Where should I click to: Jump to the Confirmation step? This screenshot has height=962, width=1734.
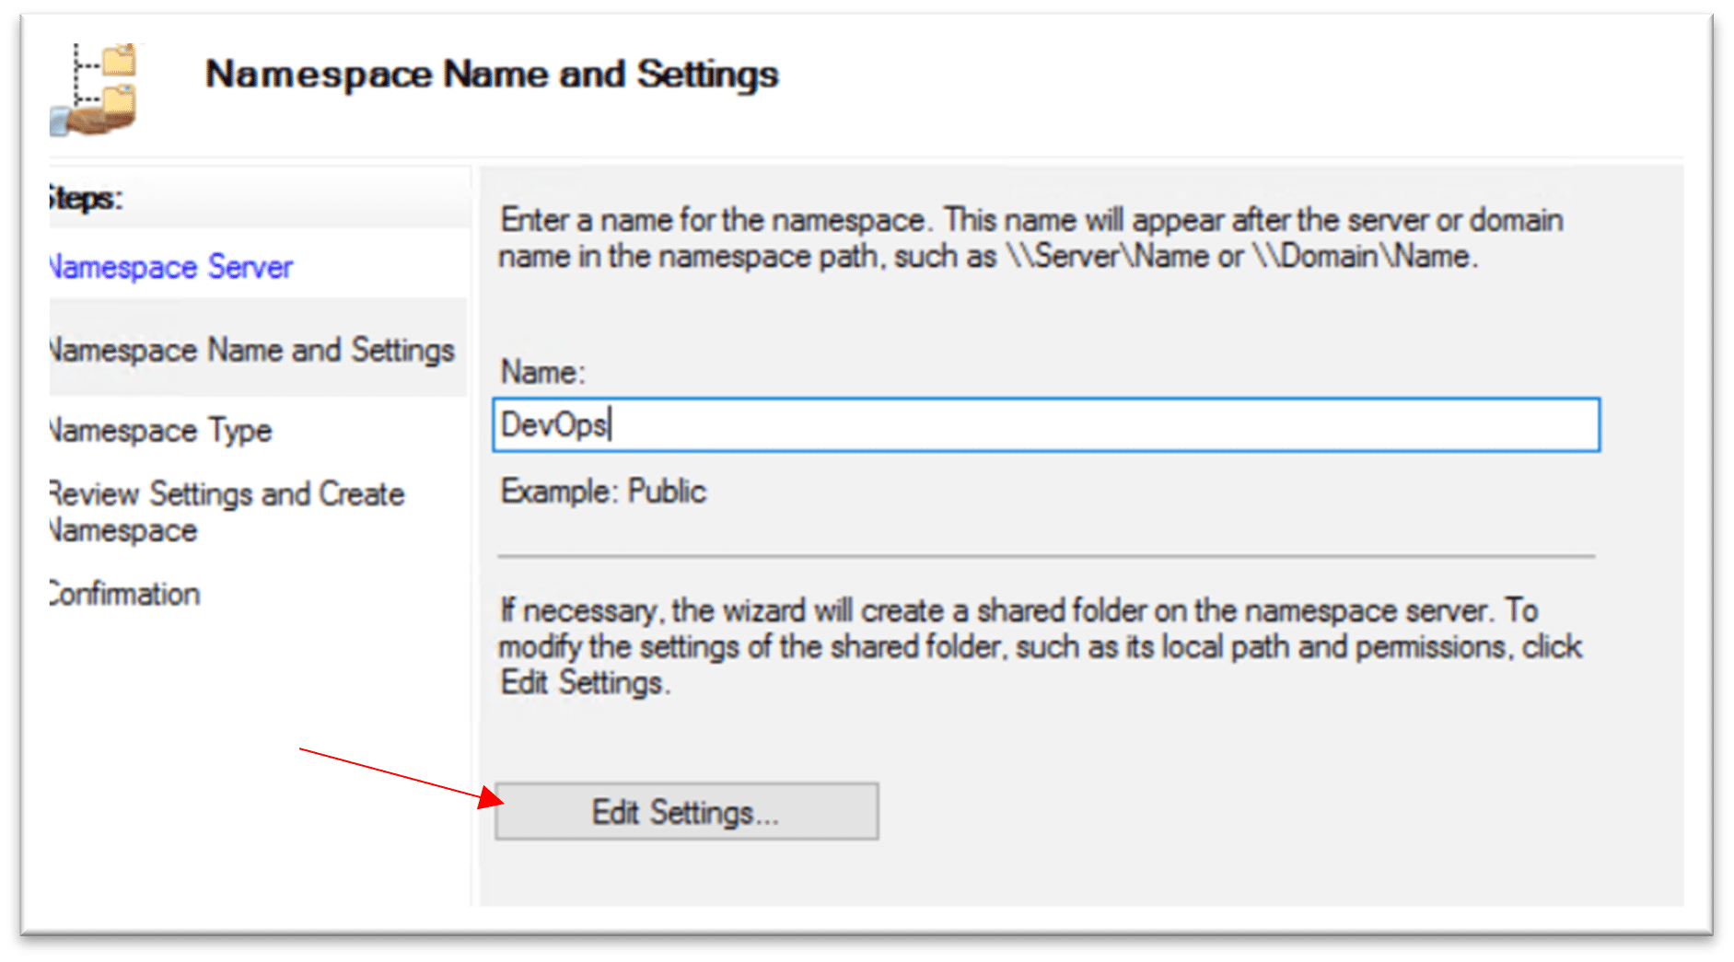[x=125, y=594]
